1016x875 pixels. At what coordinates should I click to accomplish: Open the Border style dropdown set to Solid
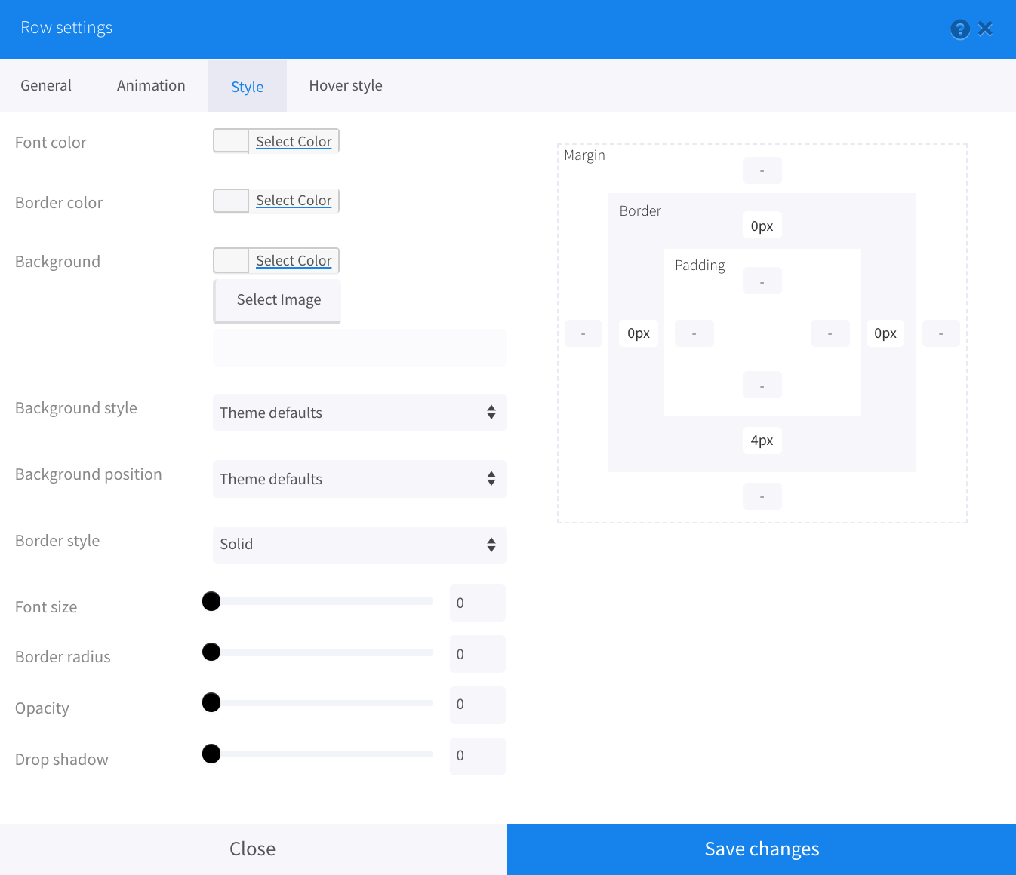pyautogui.click(x=359, y=545)
